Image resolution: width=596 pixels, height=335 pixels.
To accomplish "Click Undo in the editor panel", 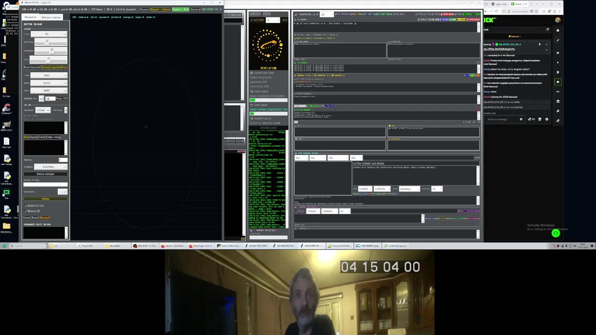I will coord(27,218).
